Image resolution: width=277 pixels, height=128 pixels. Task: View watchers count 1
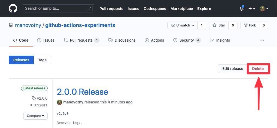click(x=202, y=25)
